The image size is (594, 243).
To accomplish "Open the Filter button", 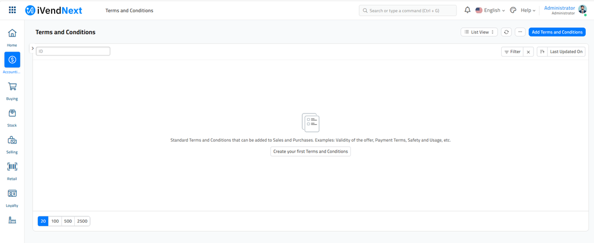I will (x=513, y=51).
